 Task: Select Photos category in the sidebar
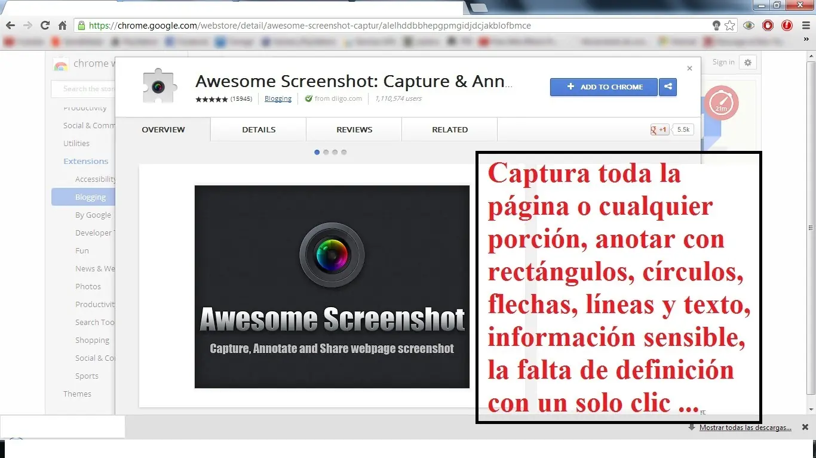point(88,286)
